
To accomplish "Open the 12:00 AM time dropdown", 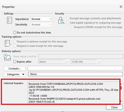I will pyautogui.click(x=99, y=62).
